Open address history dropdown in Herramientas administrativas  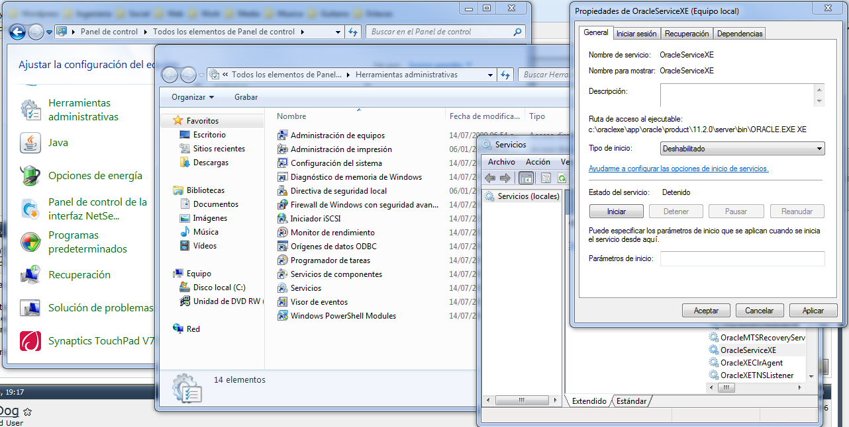(491, 75)
